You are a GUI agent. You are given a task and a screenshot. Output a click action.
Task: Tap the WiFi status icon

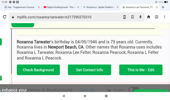[x=156, y=2]
